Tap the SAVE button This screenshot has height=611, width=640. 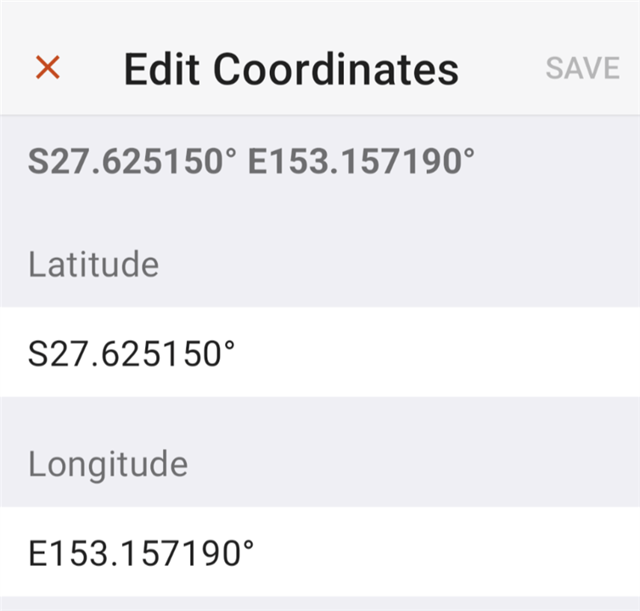coord(582,68)
